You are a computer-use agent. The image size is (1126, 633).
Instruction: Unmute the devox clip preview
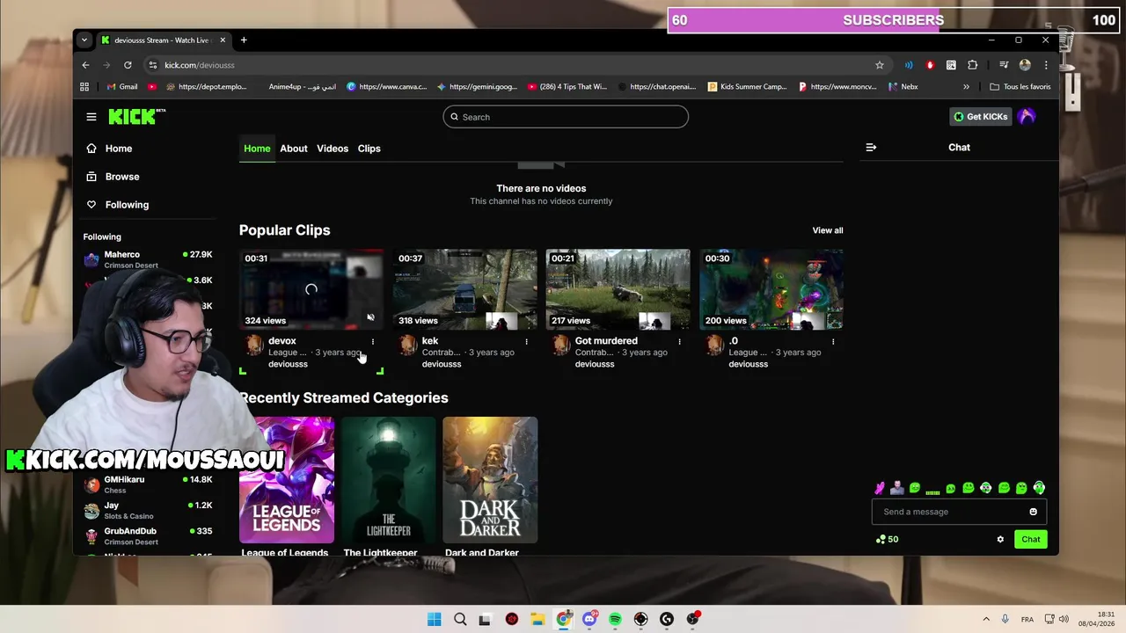[370, 317]
